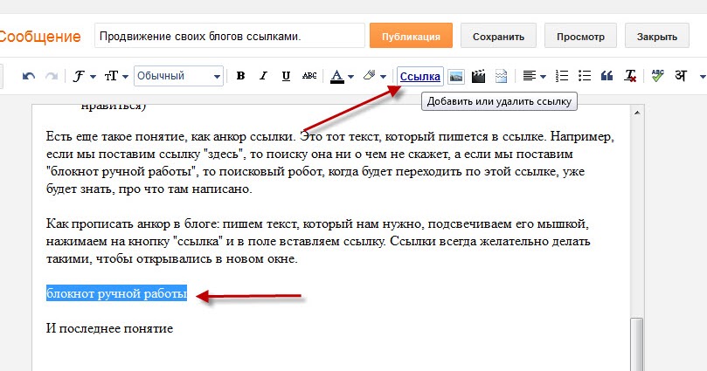This screenshot has height=371, width=707.
Task: Open the font size dropdown
Action: (x=116, y=76)
